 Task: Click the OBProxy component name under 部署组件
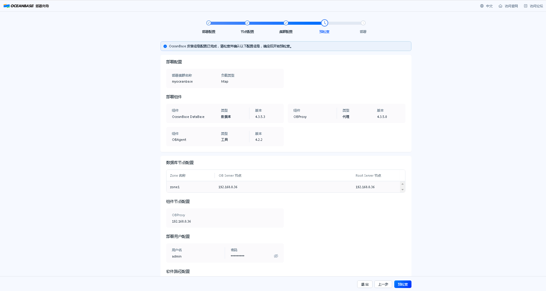click(x=300, y=117)
